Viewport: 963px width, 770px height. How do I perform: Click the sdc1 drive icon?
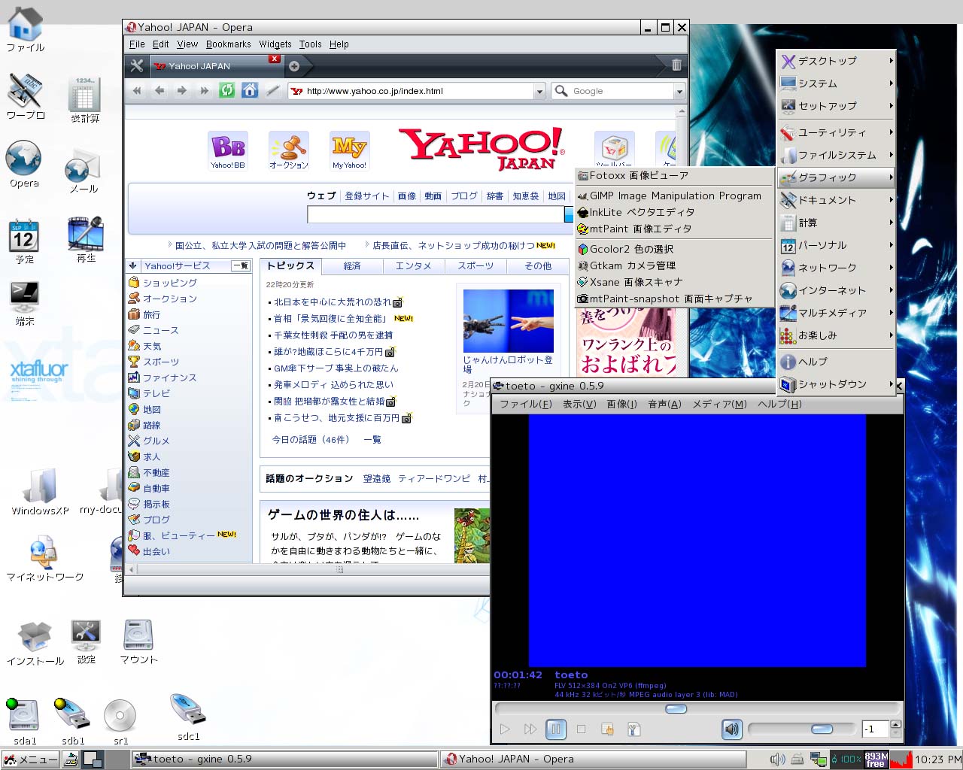tap(187, 717)
